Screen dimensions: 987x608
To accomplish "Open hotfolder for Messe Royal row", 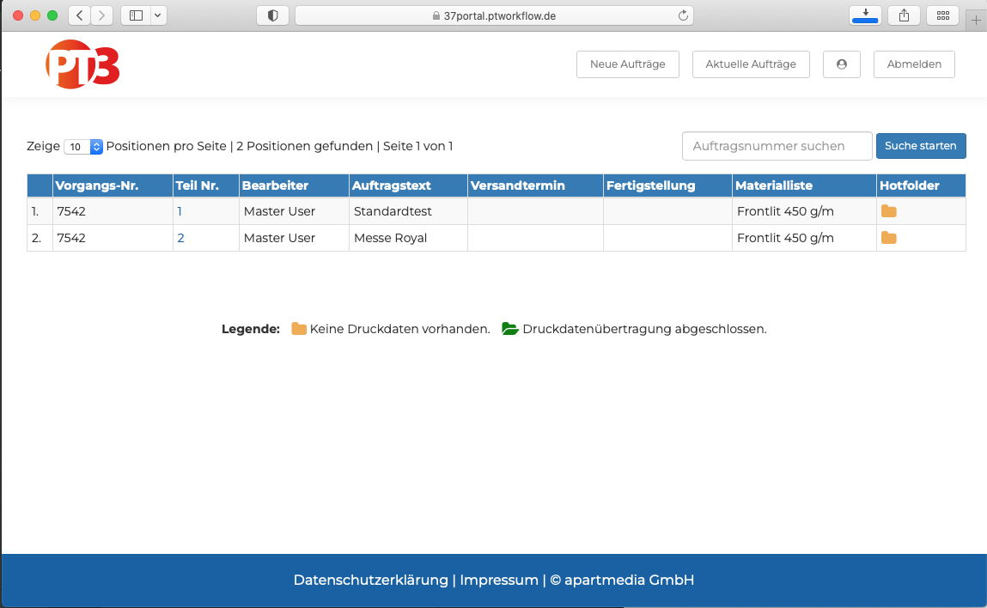I will pos(888,238).
